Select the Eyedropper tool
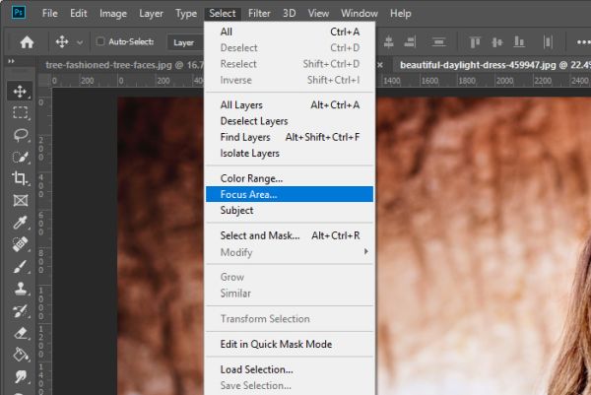591x395 pixels. click(21, 223)
